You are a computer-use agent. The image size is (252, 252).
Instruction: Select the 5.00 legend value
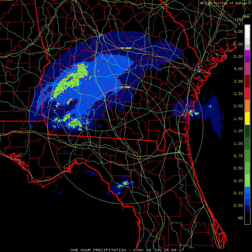238,56
